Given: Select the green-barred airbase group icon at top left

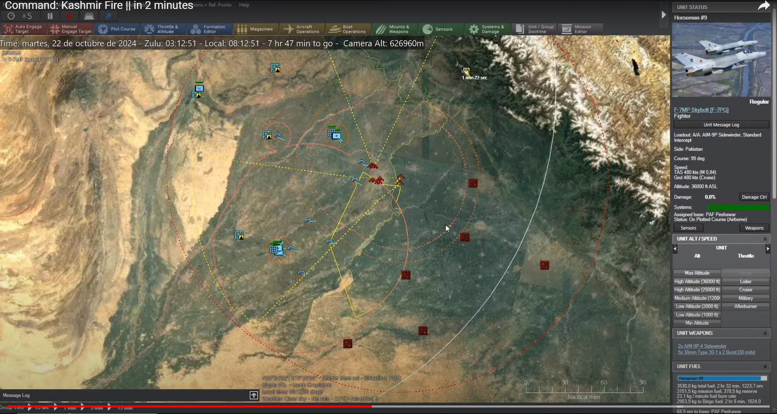Looking at the screenshot, I should 198,91.
